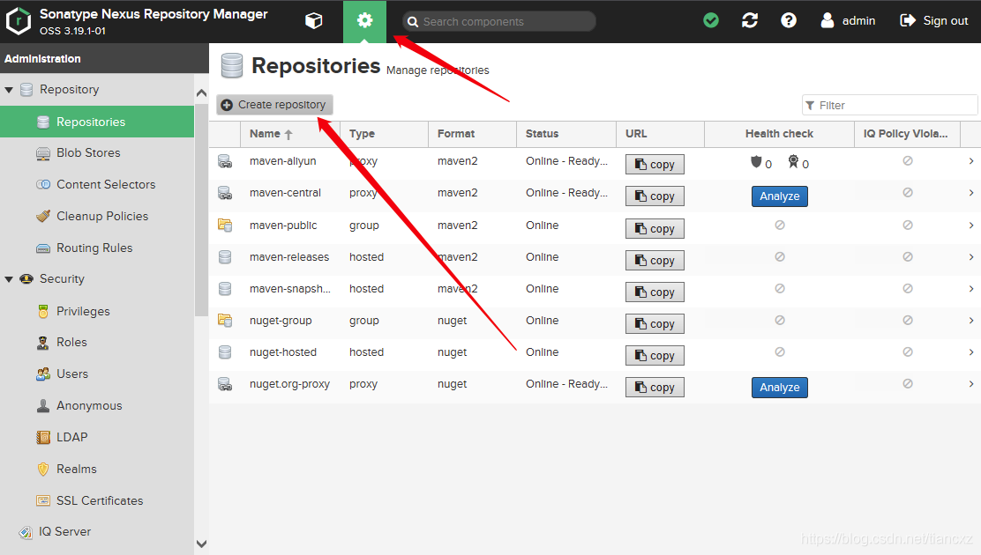Open the nuget-hosted row chevron

(x=971, y=352)
